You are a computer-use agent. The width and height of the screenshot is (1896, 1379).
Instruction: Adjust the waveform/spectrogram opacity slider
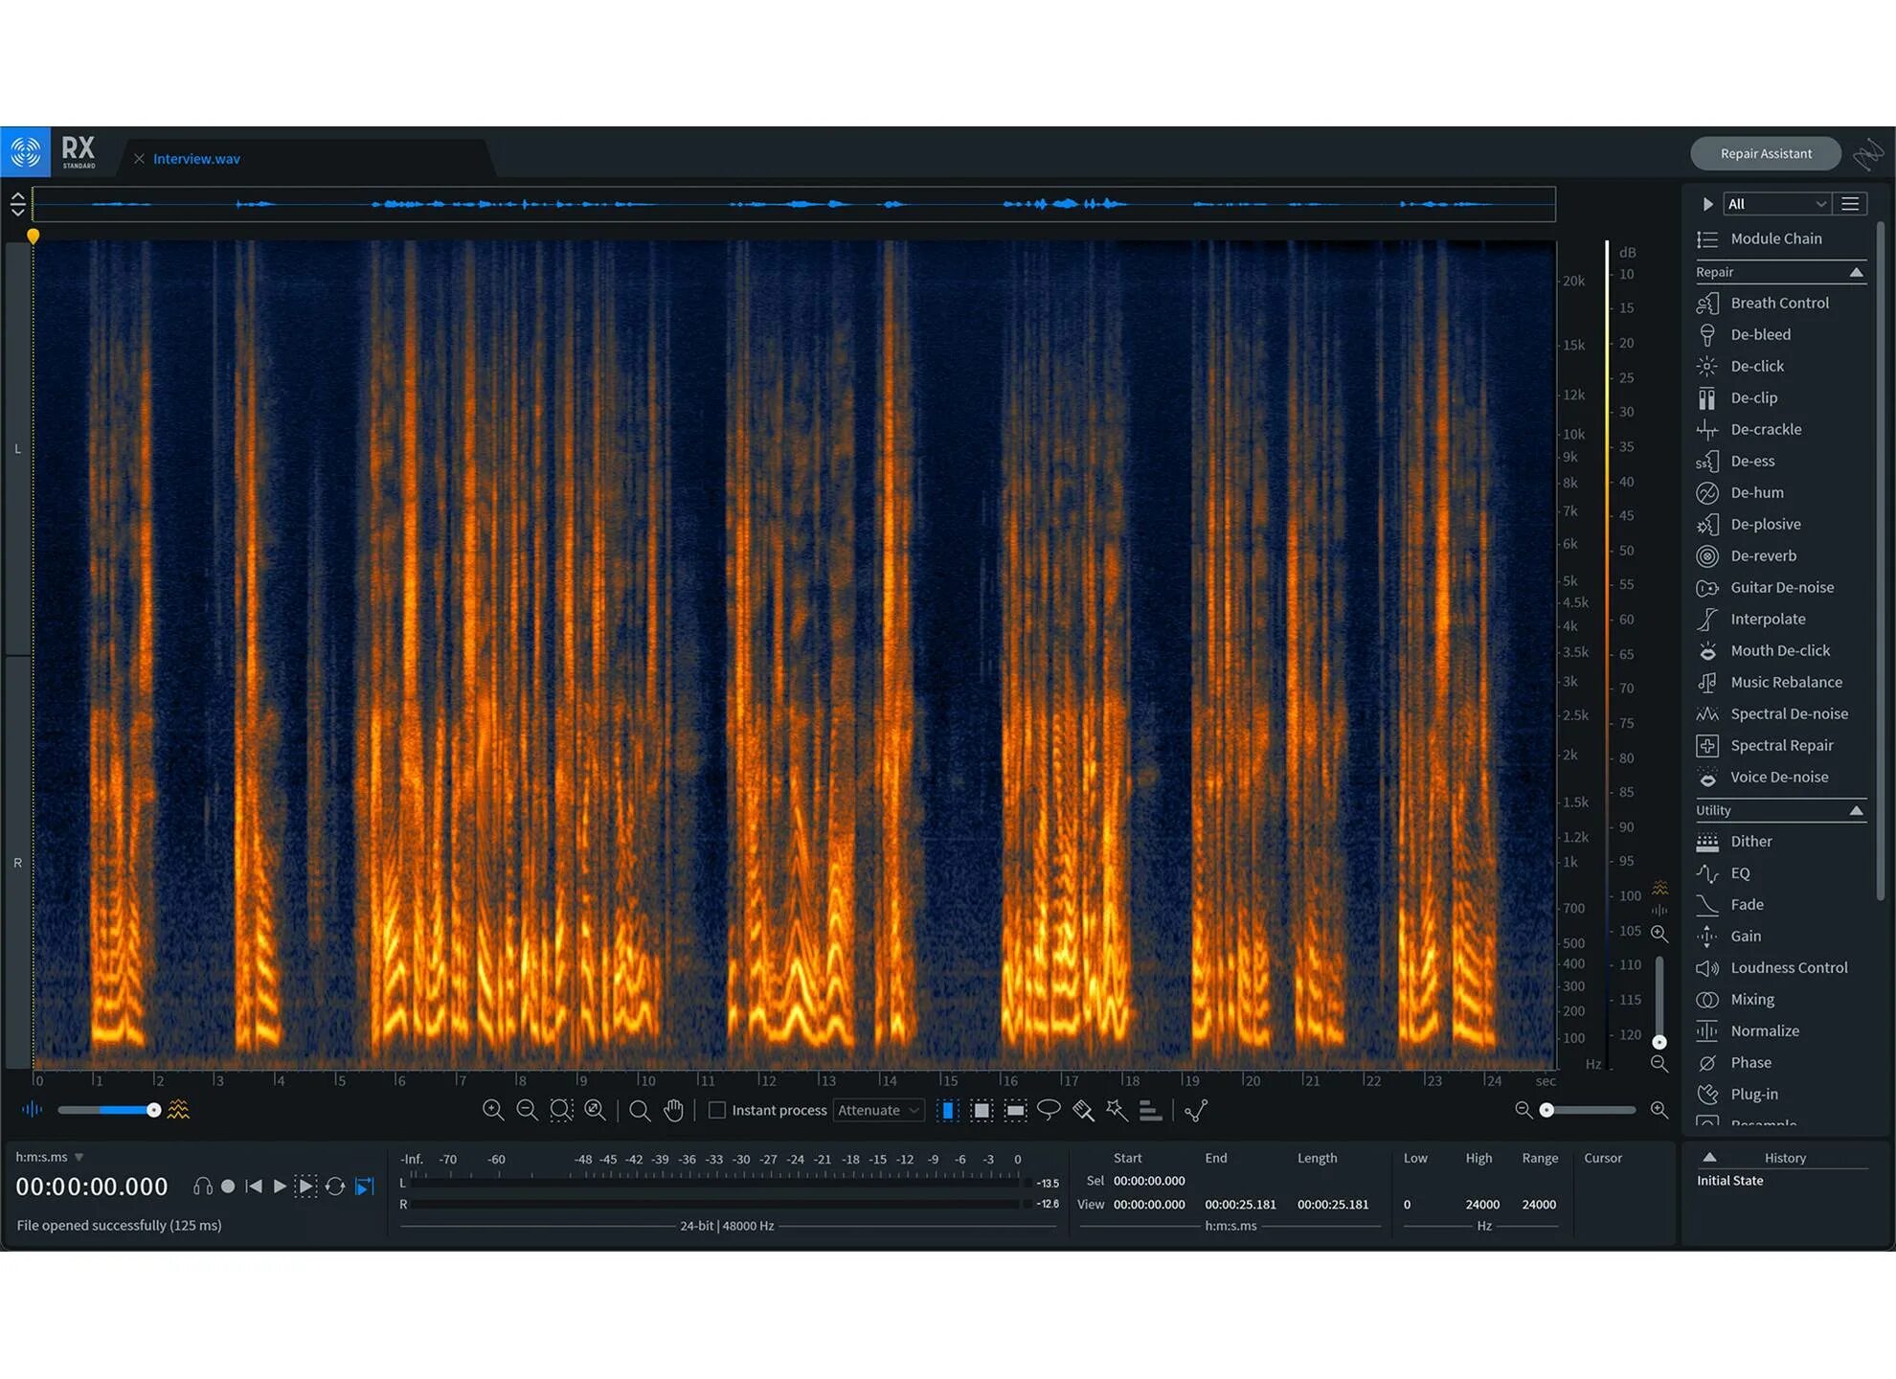point(153,1110)
